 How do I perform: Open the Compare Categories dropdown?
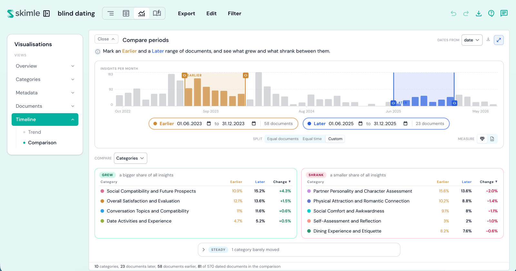[x=130, y=158]
